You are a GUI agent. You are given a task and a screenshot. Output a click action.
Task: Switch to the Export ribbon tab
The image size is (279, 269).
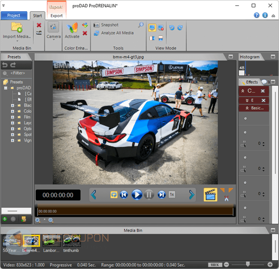(57, 16)
